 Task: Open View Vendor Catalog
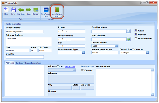pyautogui.click(x=57, y=10)
